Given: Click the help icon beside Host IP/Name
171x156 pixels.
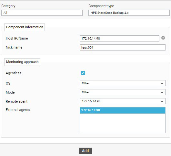Looking at the screenshot, I should (x=163, y=38).
